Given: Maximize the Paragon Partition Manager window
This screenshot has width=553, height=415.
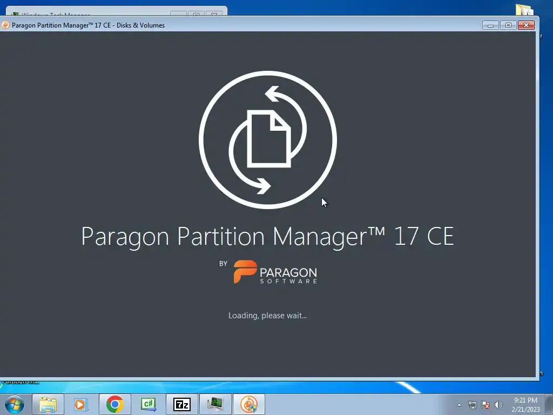Looking at the screenshot, I should tap(508, 25).
